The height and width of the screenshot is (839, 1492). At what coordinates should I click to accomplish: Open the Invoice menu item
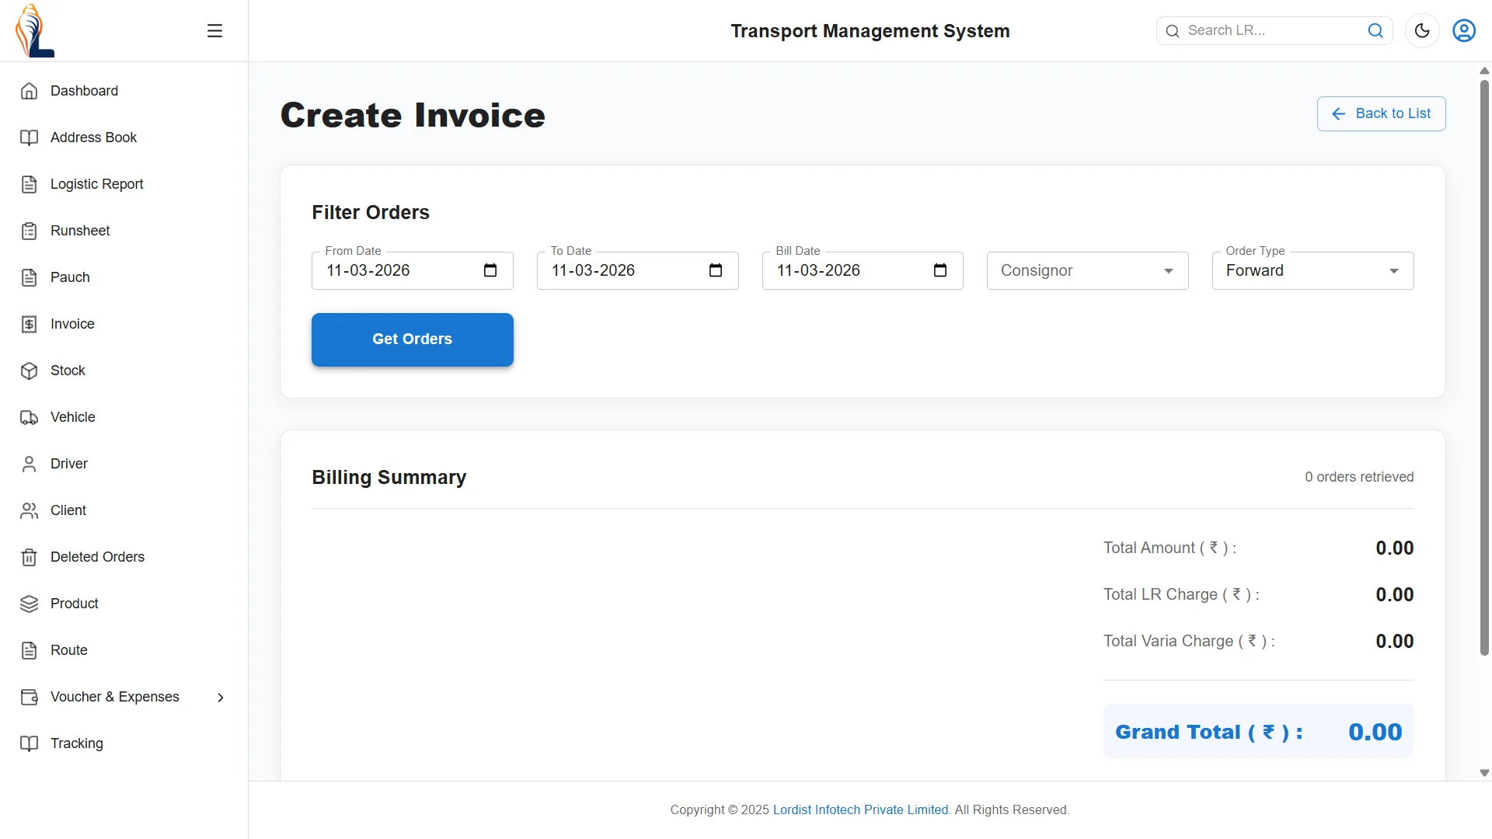(124, 324)
